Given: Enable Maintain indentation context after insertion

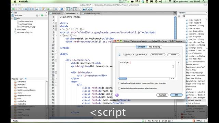Looking at the screenshot, I should 119,88.
